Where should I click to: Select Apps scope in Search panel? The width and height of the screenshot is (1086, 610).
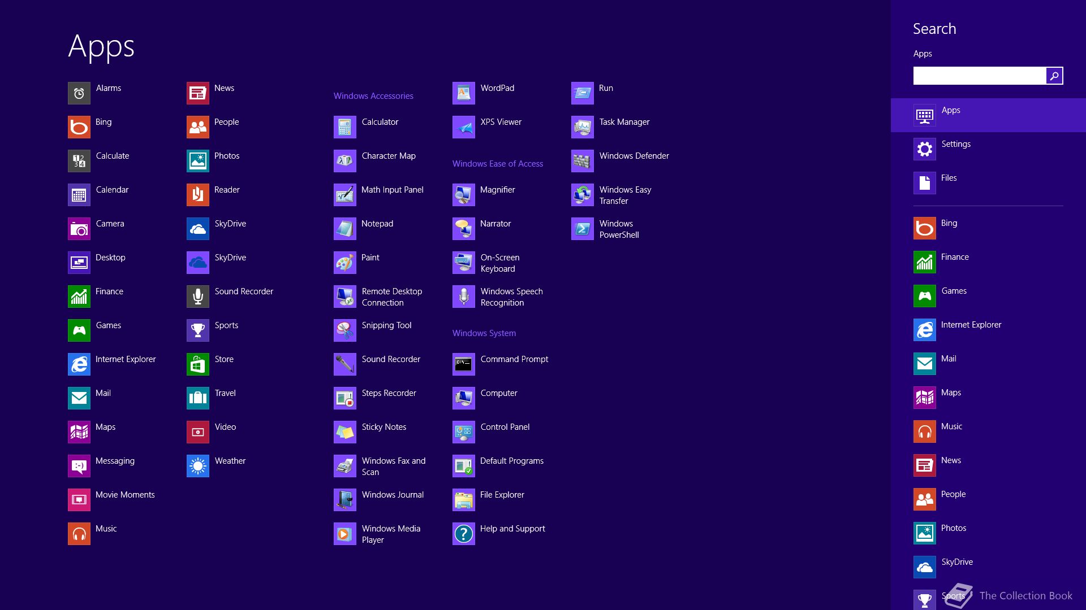988,115
